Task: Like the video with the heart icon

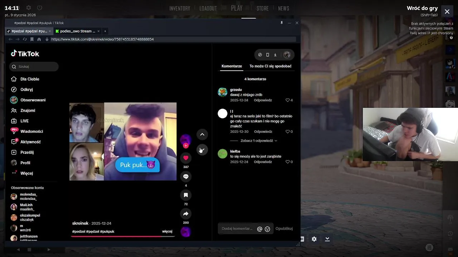Action: pos(186,158)
